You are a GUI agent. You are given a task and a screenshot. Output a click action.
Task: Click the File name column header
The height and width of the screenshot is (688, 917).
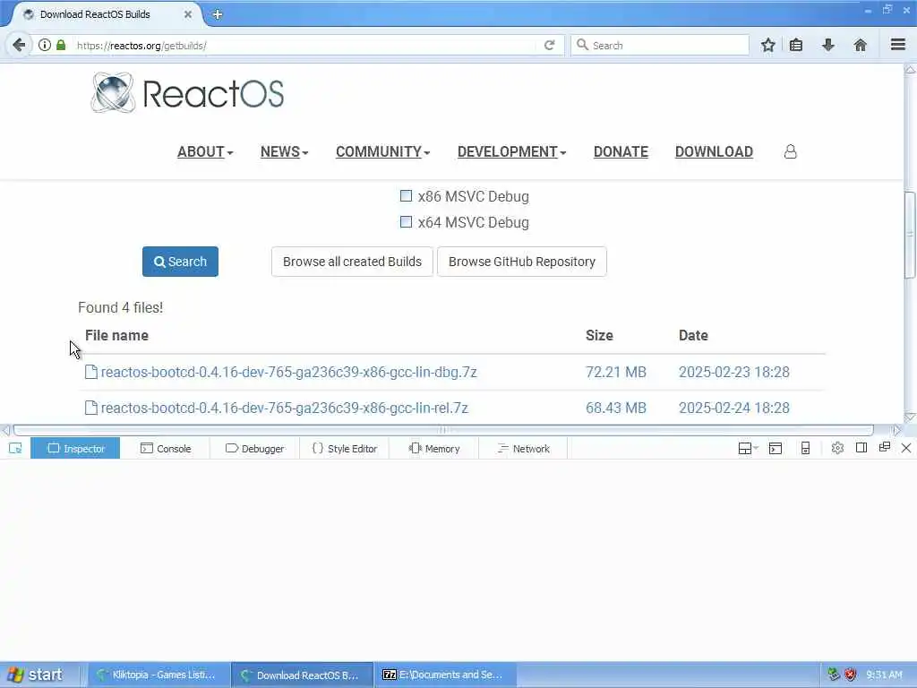(117, 335)
